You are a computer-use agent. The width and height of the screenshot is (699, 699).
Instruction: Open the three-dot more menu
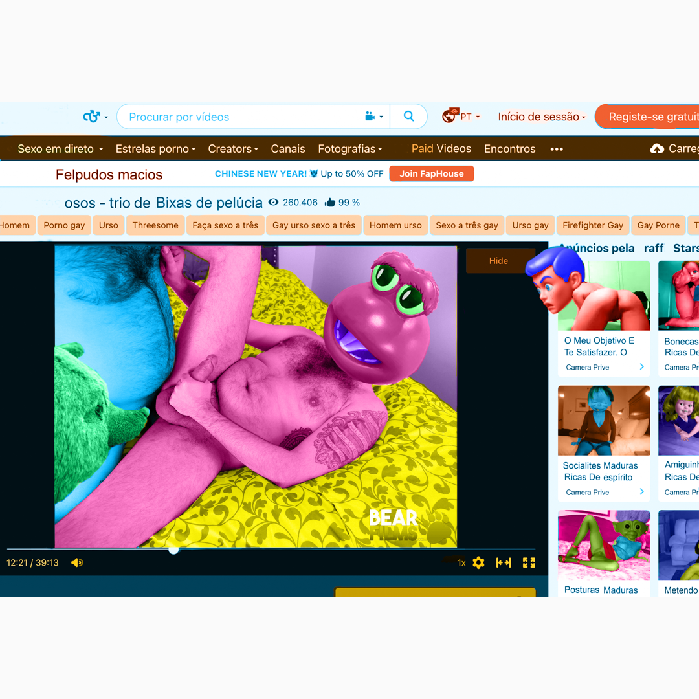tap(557, 149)
